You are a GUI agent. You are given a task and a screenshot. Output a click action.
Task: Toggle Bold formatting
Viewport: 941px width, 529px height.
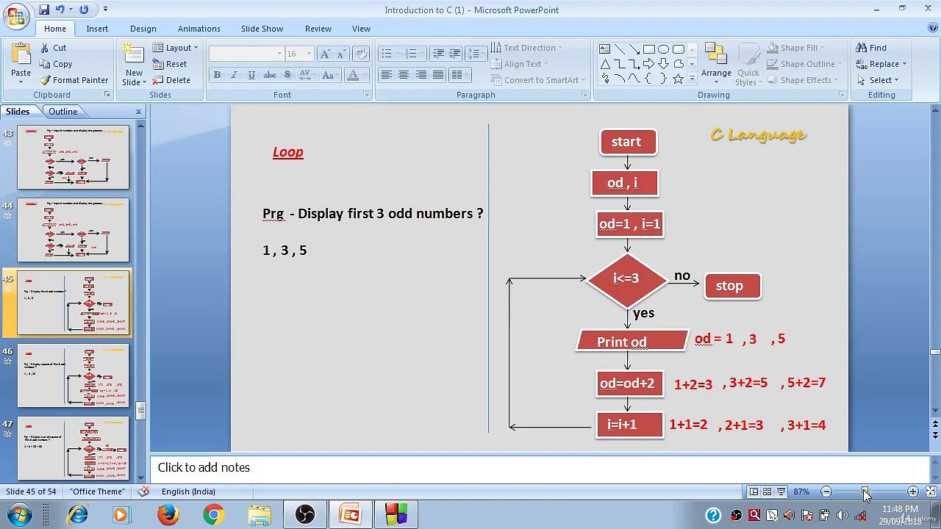coord(217,75)
